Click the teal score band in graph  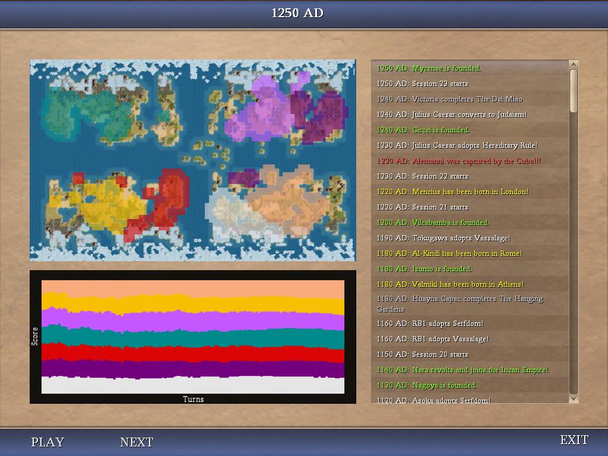point(193,338)
